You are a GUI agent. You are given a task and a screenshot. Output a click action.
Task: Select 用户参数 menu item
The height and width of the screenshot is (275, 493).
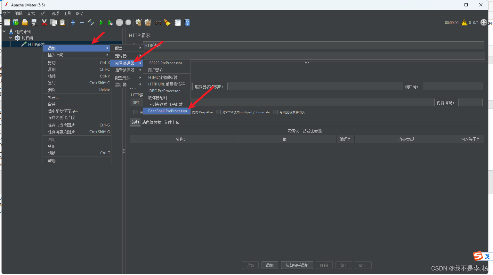point(167,70)
